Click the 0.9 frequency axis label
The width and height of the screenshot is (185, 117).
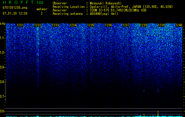coord(2,67)
